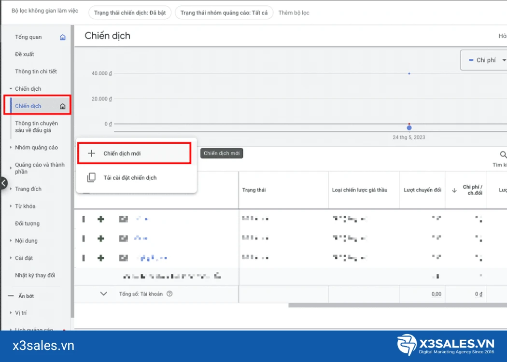Click large blue chart point at 24 thg 5
This screenshot has height=362, width=507.
(x=409, y=128)
